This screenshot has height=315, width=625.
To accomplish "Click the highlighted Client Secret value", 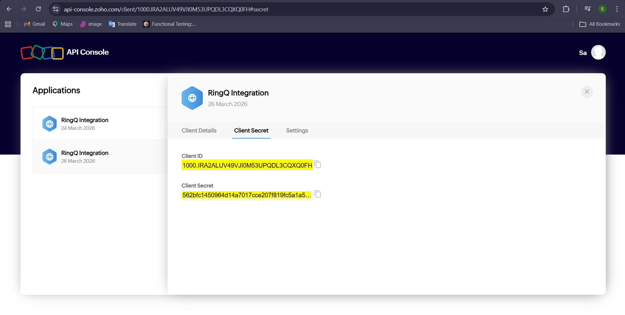I will (x=247, y=195).
